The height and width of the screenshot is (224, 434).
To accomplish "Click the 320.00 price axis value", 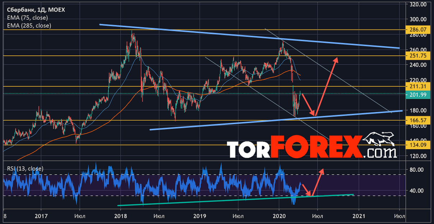I will (x=418, y=4).
